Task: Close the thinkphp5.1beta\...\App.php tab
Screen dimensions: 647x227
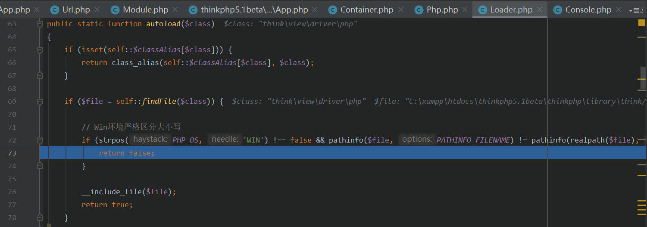Action: (315, 9)
